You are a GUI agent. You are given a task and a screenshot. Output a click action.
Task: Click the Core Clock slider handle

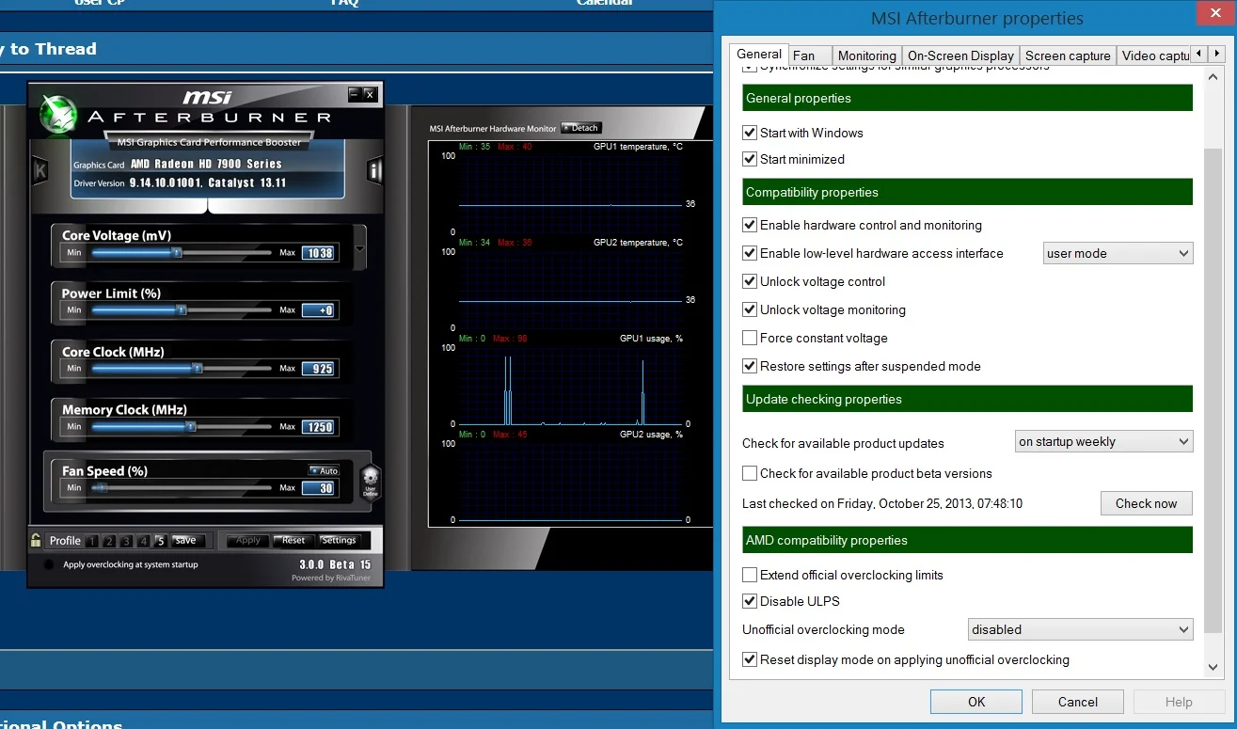coord(198,369)
